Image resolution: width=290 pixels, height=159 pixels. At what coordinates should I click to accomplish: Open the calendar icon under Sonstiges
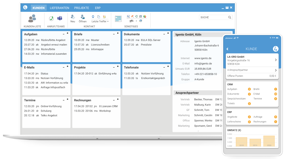(x=118, y=18)
